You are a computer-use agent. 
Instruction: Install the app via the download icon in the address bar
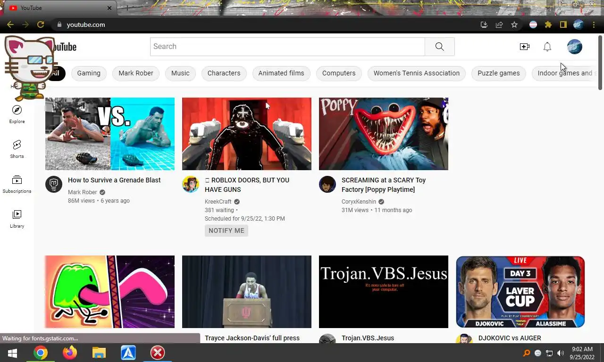(484, 25)
